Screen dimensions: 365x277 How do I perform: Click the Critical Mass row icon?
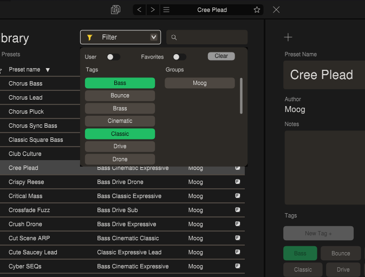[x=237, y=196]
